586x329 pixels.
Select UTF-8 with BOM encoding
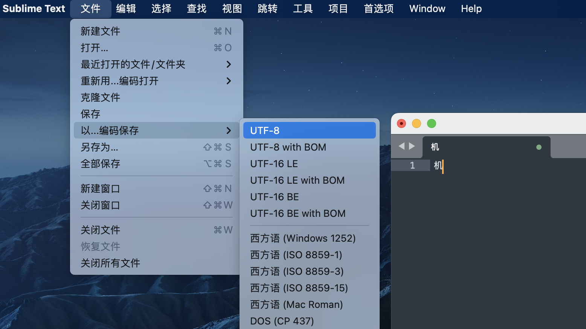coord(310,147)
